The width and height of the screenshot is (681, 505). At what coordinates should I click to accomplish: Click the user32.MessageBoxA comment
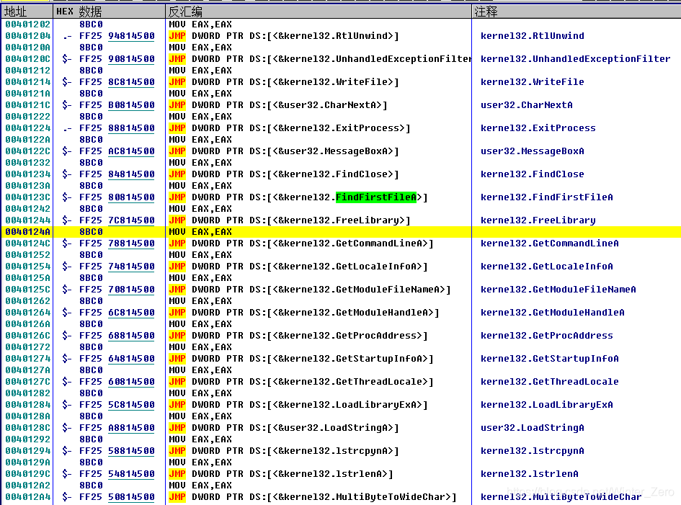pos(532,151)
